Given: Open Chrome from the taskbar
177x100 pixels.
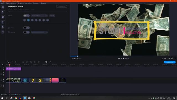Looking at the screenshot, I should point(16,98).
